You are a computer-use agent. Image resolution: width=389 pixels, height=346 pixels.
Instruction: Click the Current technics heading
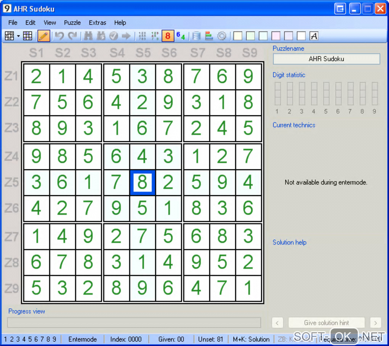point(294,125)
